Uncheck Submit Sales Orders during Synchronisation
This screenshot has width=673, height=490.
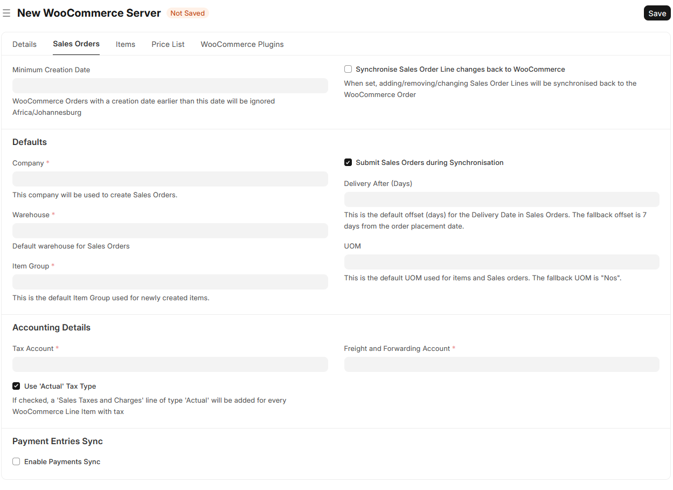point(348,163)
